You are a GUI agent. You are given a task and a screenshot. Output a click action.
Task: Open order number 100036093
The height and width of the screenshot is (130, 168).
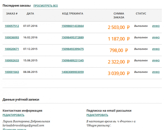coord(12,37)
